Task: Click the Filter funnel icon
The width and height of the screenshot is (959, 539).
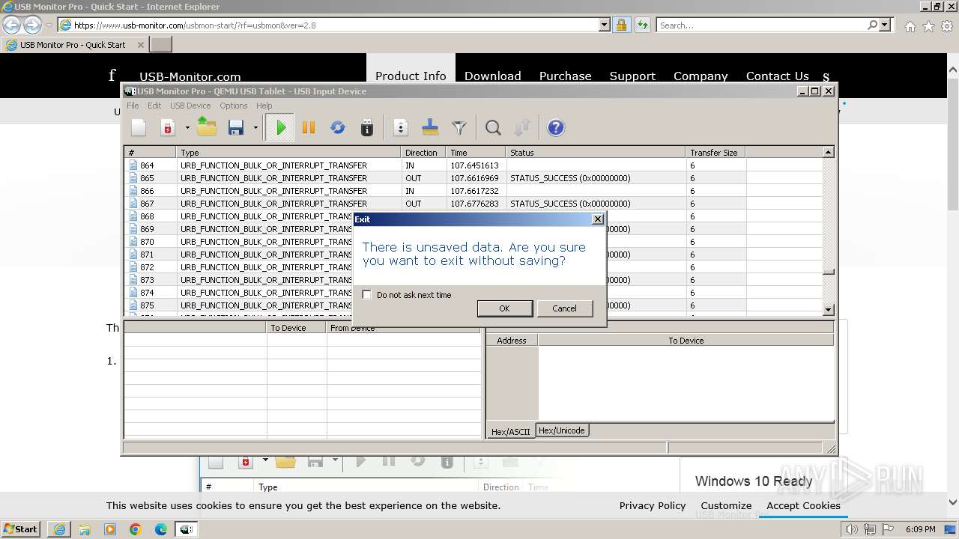Action: pos(459,128)
